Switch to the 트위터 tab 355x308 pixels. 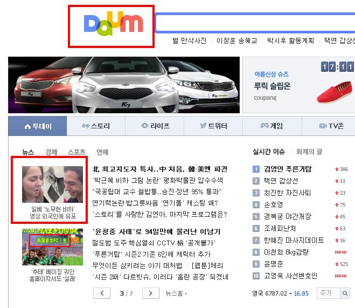coord(213,126)
